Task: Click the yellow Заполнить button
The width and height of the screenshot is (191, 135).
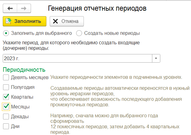Action: coord(25,21)
